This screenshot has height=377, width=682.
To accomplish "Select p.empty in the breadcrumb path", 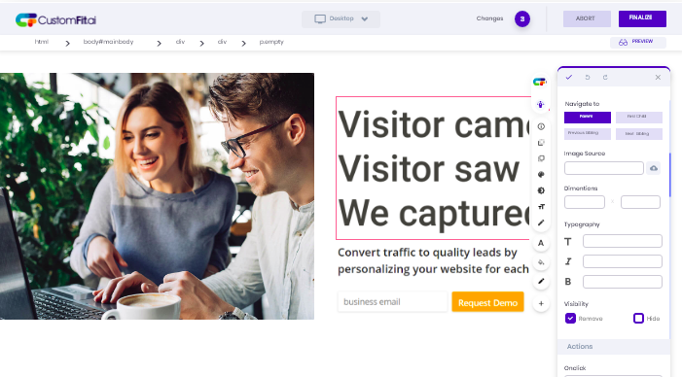I will [x=271, y=42].
